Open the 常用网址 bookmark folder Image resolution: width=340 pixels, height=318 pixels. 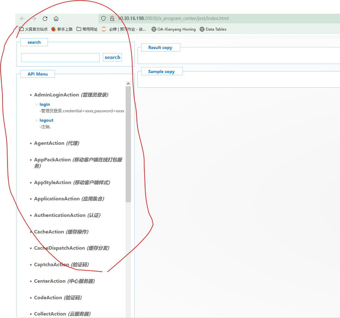click(x=87, y=29)
